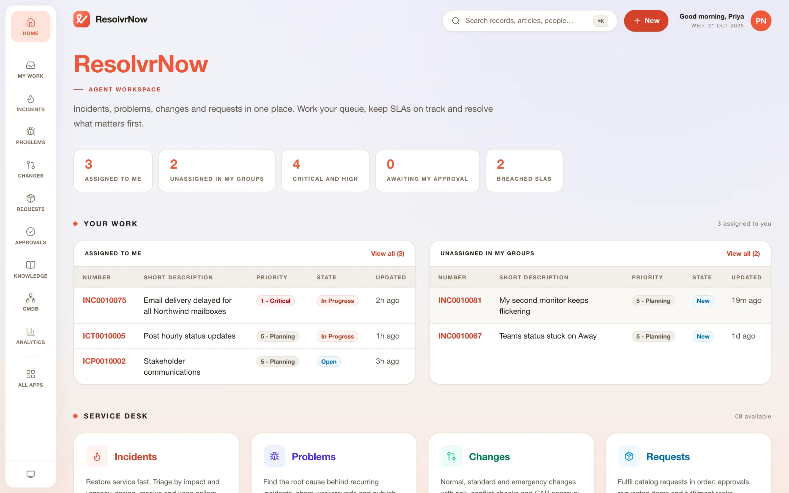Image resolution: width=789 pixels, height=493 pixels.
Task: Open record INC0010075
Action: [104, 300]
